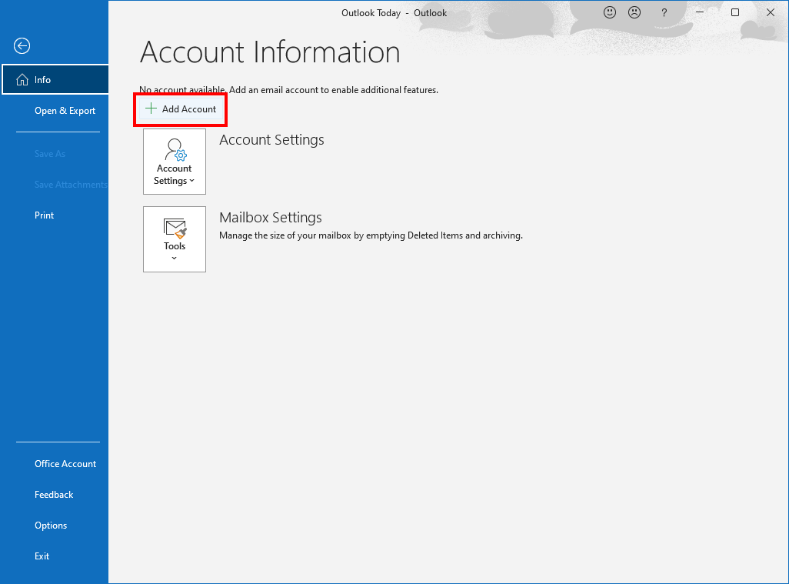This screenshot has height=584, width=789.
Task: Maximize the Outlook window
Action: (x=735, y=13)
